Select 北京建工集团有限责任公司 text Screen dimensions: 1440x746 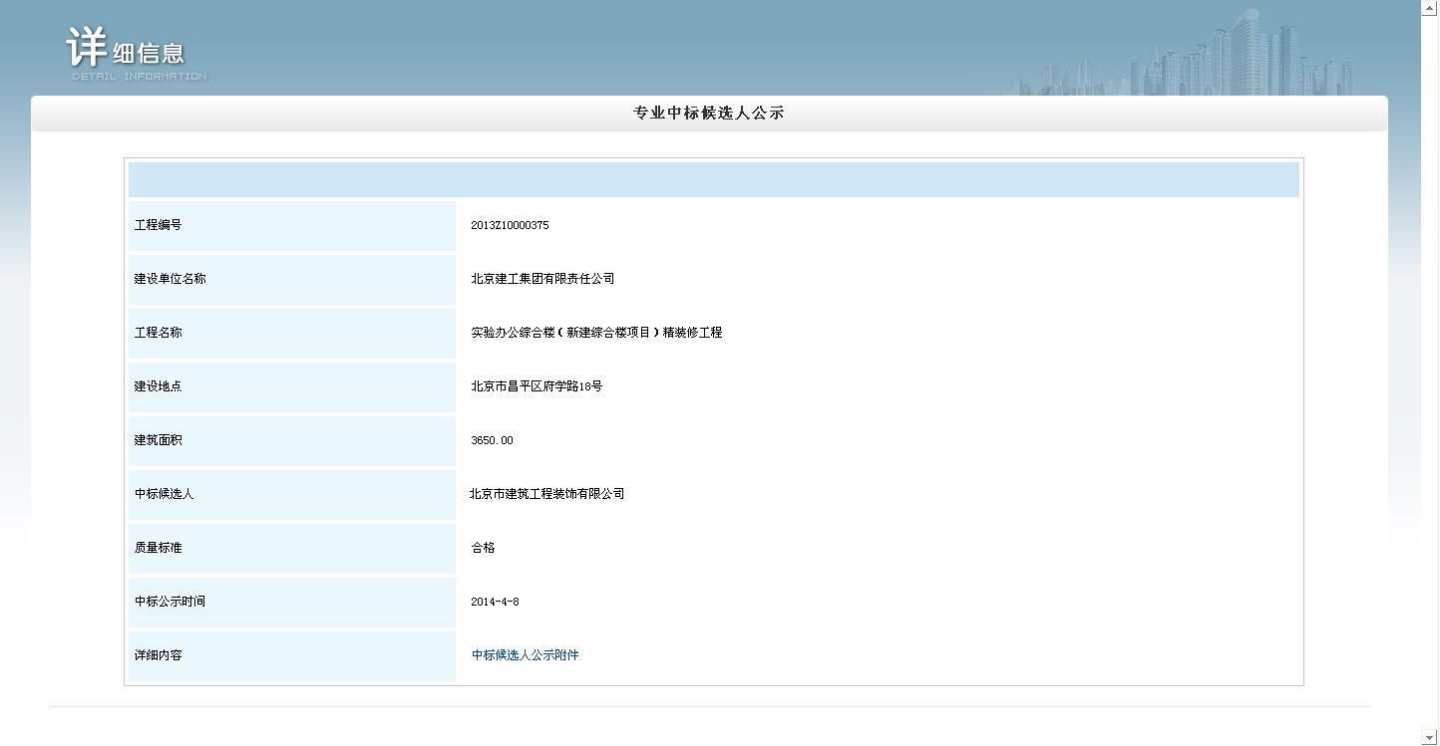tap(542, 279)
